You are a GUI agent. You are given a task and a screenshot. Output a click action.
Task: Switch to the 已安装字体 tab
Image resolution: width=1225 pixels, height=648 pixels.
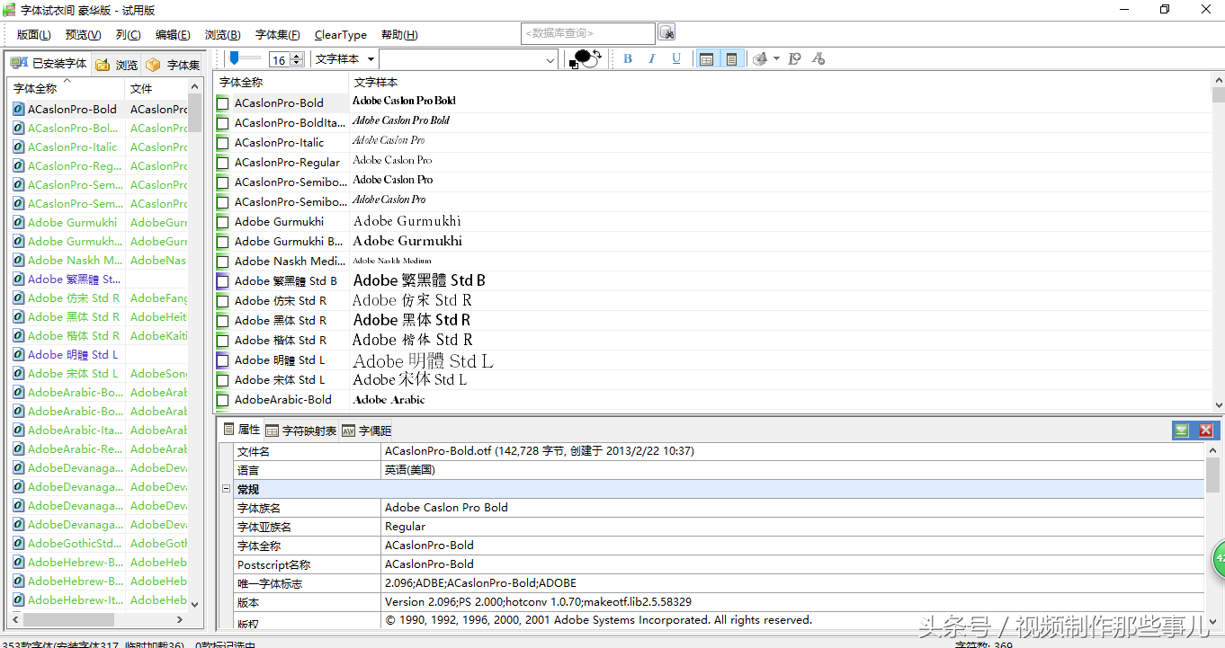[x=49, y=64]
